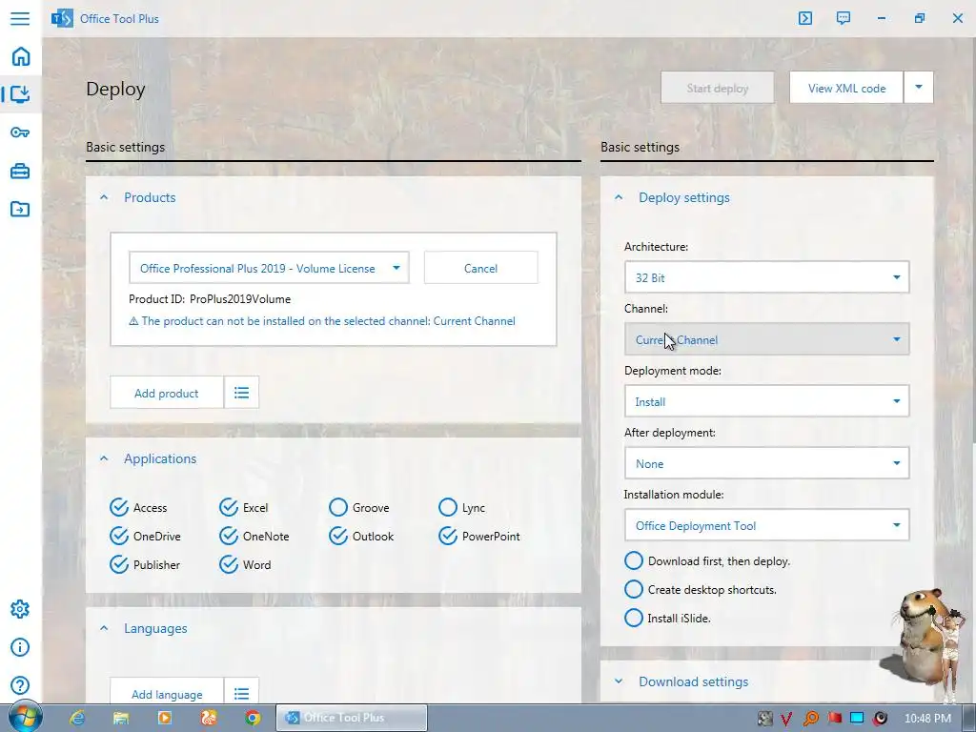
Task: Expand the Download settings section
Action: pyautogui.click(x=619, y=681)
